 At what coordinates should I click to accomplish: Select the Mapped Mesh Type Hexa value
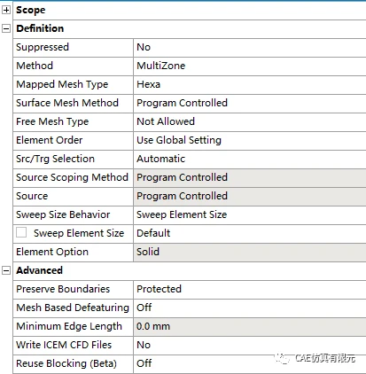click(250, 84)
